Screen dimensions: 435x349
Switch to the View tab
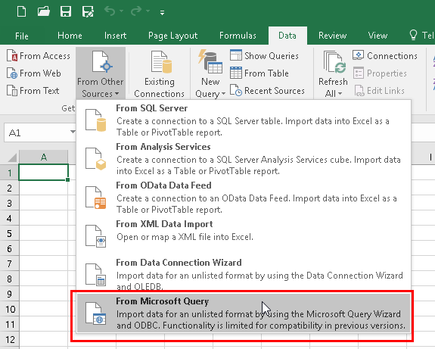[378, 36]
